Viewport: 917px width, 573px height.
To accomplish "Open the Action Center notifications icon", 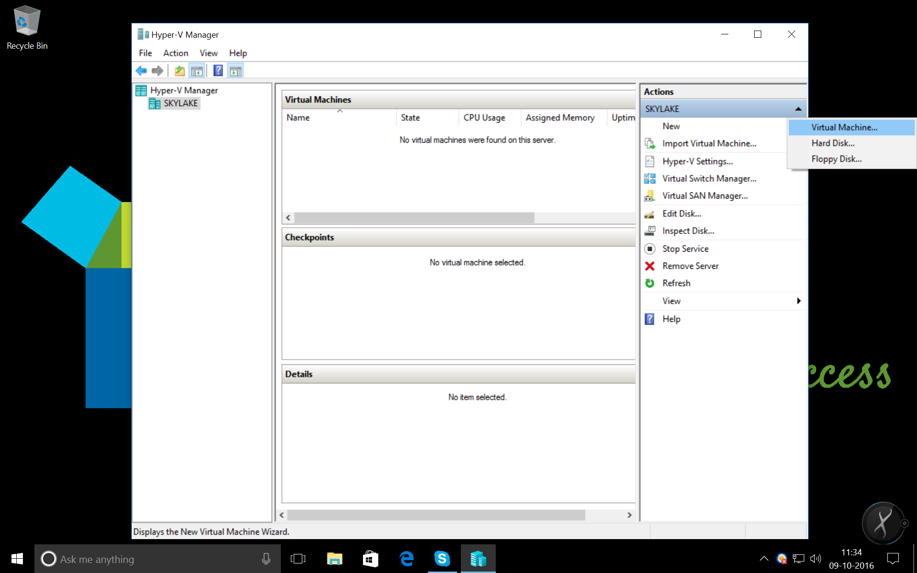I will 893,559.
